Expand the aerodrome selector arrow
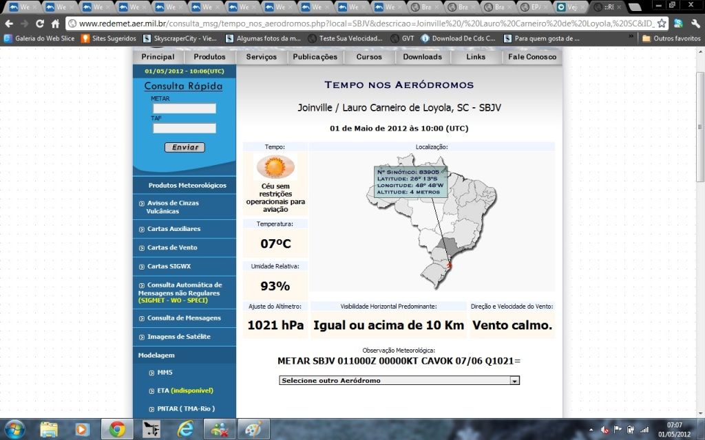The image size is (705, 440). [515, 380]
